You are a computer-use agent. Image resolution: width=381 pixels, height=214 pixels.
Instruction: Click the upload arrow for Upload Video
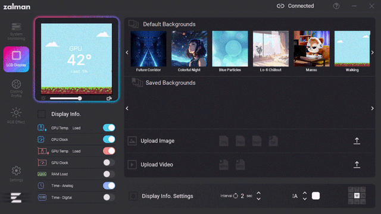(x=357, y=165)
